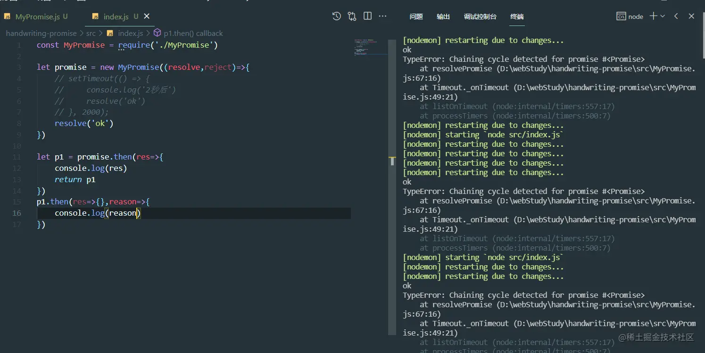The height and width of the screenshot is (353, 705).
Task: Click the require('./MyPromise') call on line 1
Action: tap(168, 45)
